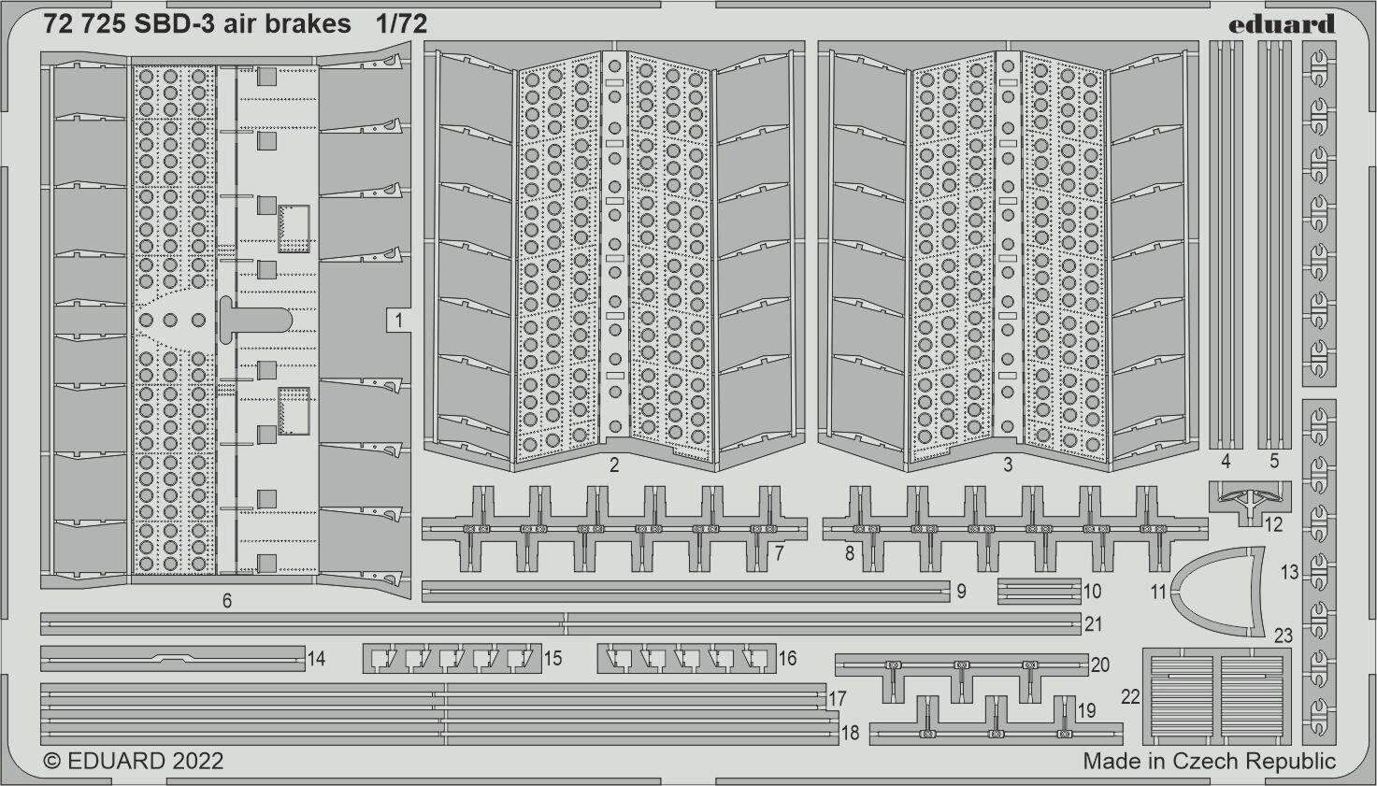Click the "© EDUARD 2022" copyright text
The image size is (1377, 786).
pyautogui.click(x=134, y=761)
